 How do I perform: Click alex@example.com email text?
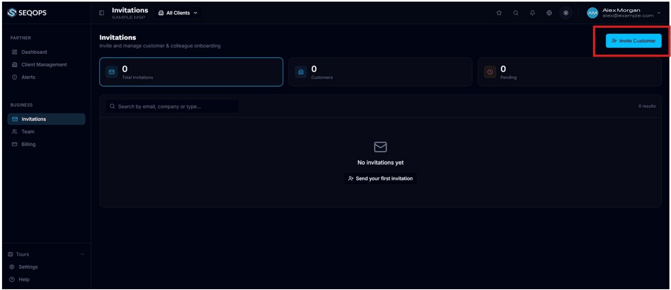click(628, 16)
